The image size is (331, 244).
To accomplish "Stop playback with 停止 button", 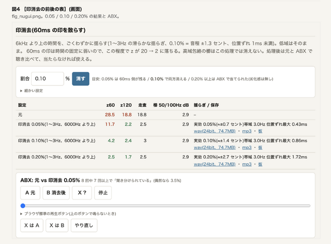I will coord(103,193).
